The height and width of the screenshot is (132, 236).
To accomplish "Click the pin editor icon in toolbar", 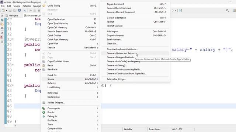I will [x=180, y=11].
